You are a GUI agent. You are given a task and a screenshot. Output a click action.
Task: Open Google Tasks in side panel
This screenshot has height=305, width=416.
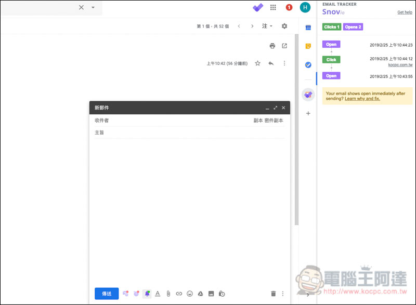308,65
